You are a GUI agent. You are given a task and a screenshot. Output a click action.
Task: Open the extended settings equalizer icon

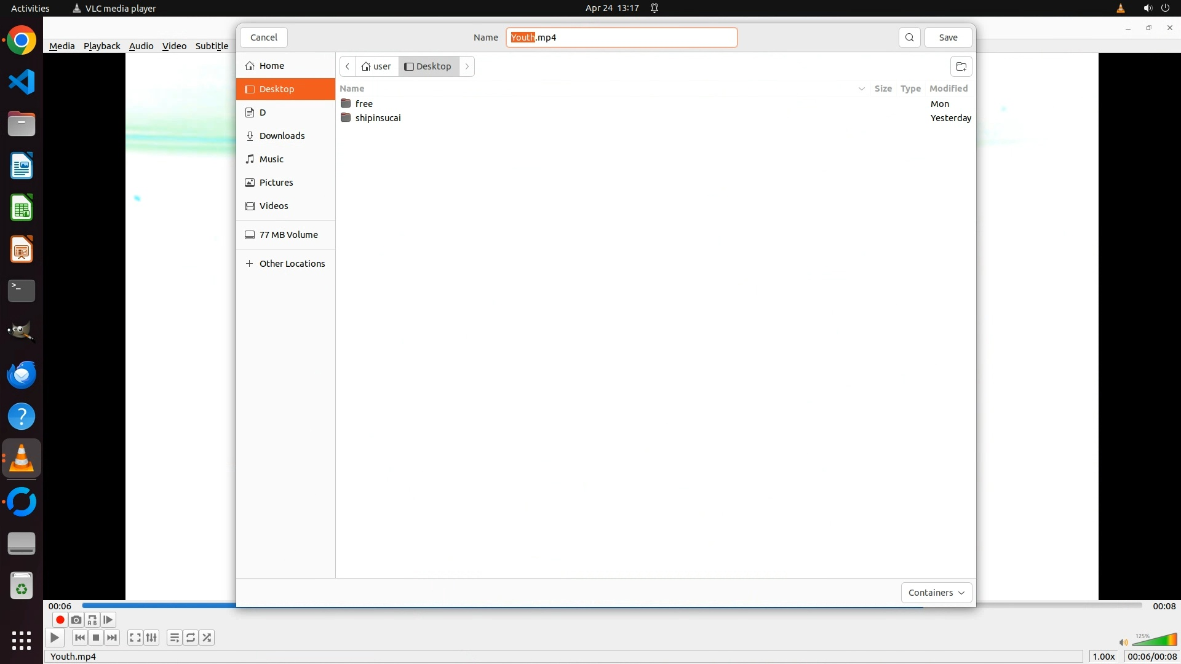(151, 638)
